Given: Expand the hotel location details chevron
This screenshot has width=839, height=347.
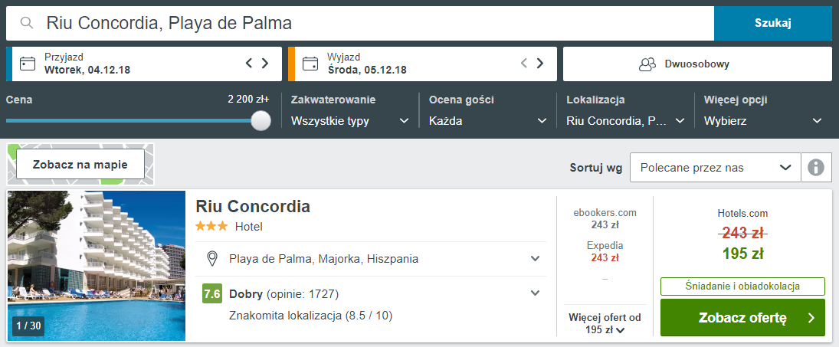Looking at the screenshot, I should coord(535,259).
